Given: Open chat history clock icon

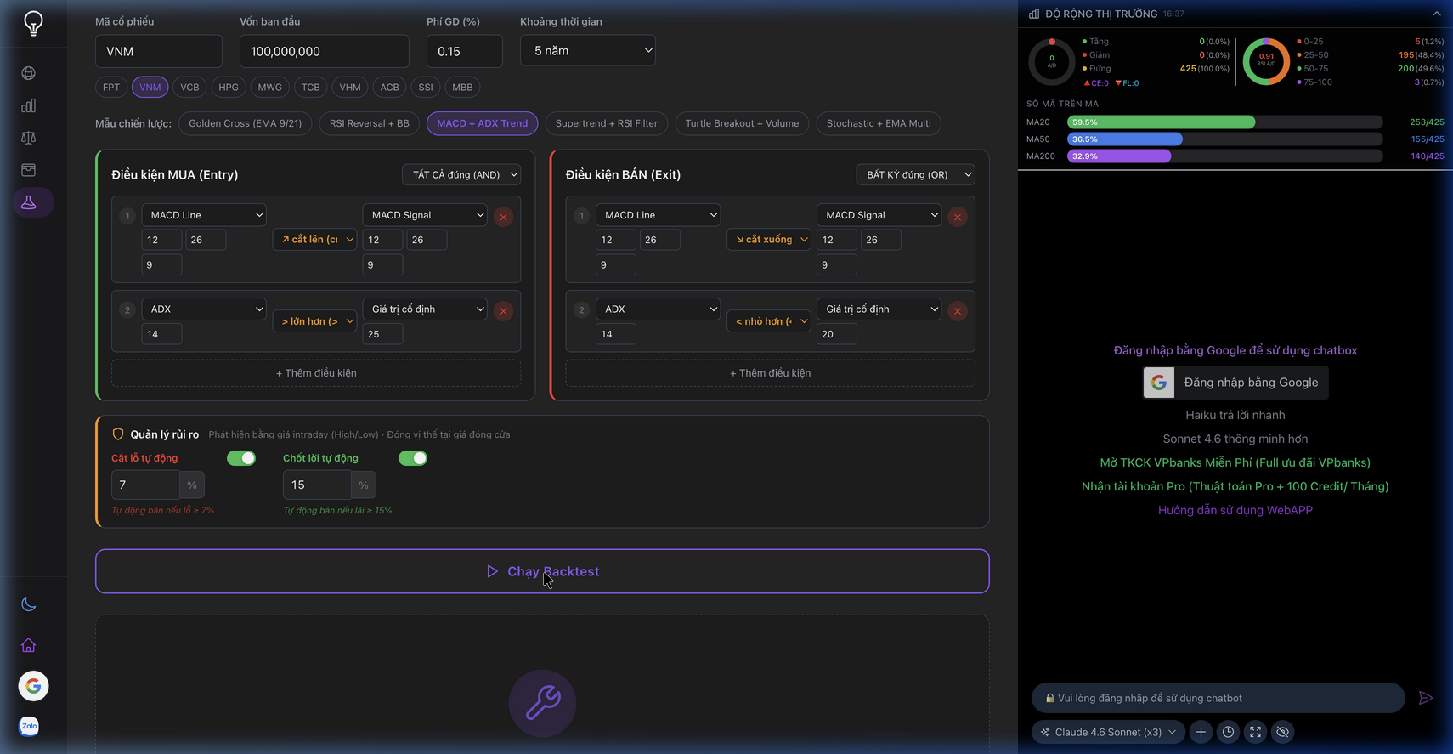Looking at the screenshot, I should (x=1228, y=732).
